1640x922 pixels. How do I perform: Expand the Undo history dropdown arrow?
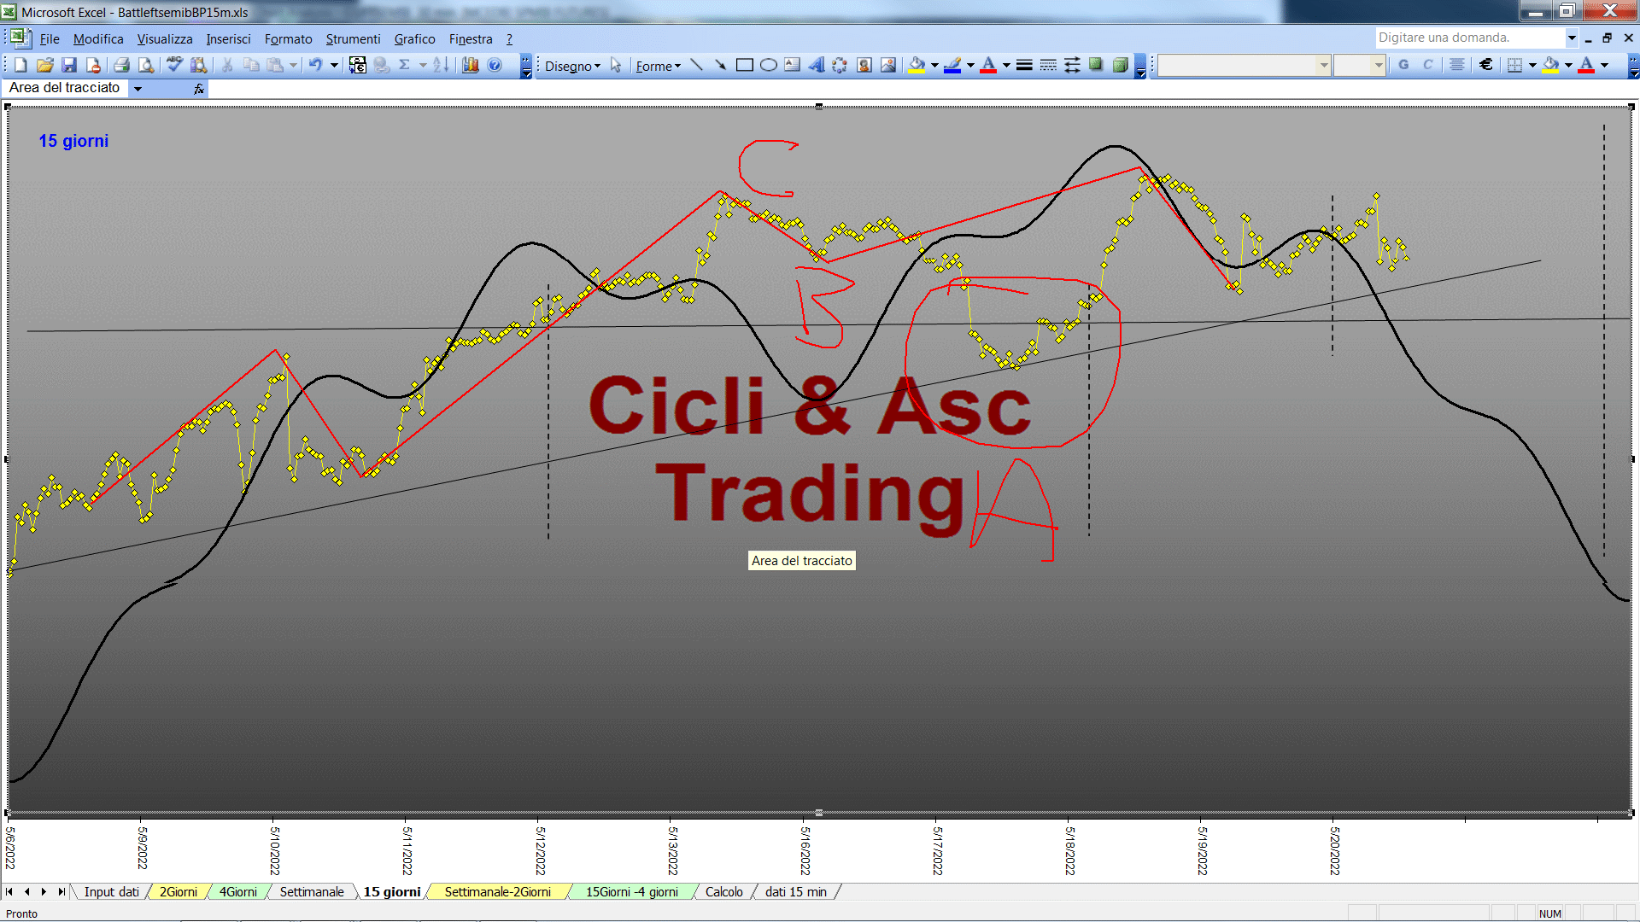pyautogui.click(x=334, y=65)
